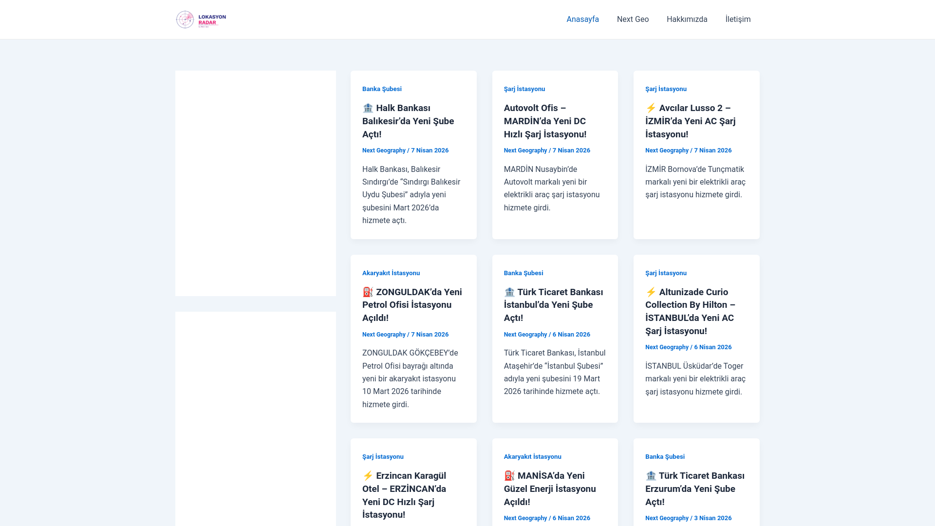Image resolution: width=935 pixels, height=526 pixels.
Task: Open the Altunizade Curio Collection article
Action: click(691, 312)
